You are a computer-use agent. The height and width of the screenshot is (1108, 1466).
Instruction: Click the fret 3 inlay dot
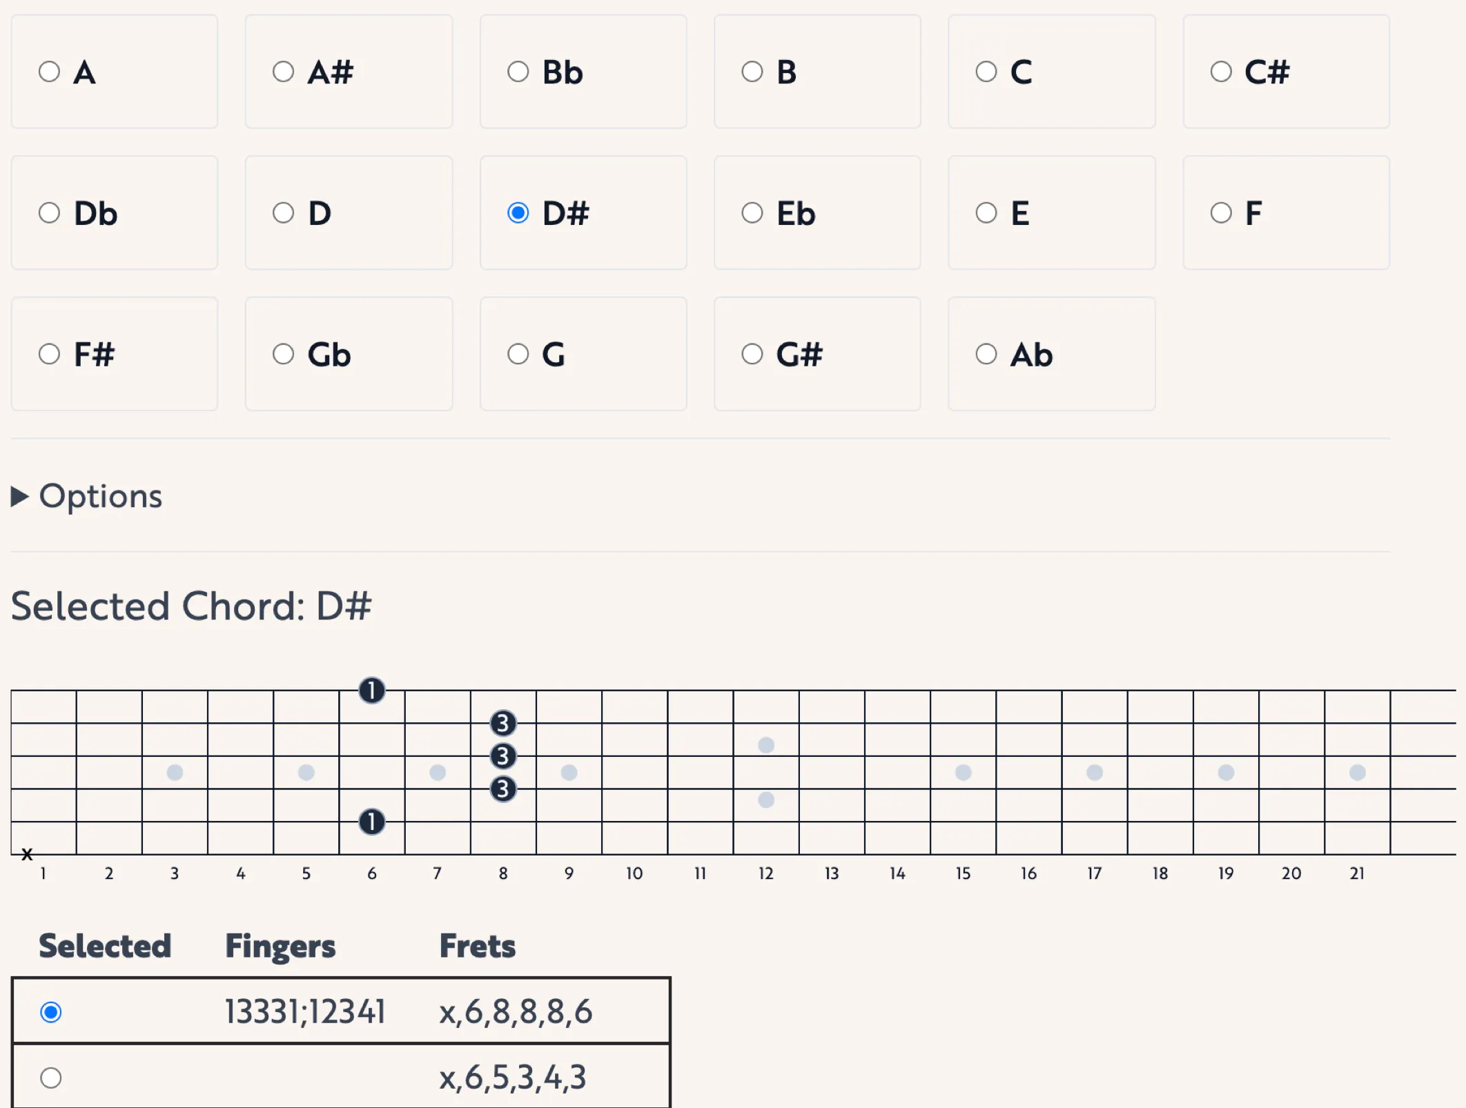tap(175, 772)
